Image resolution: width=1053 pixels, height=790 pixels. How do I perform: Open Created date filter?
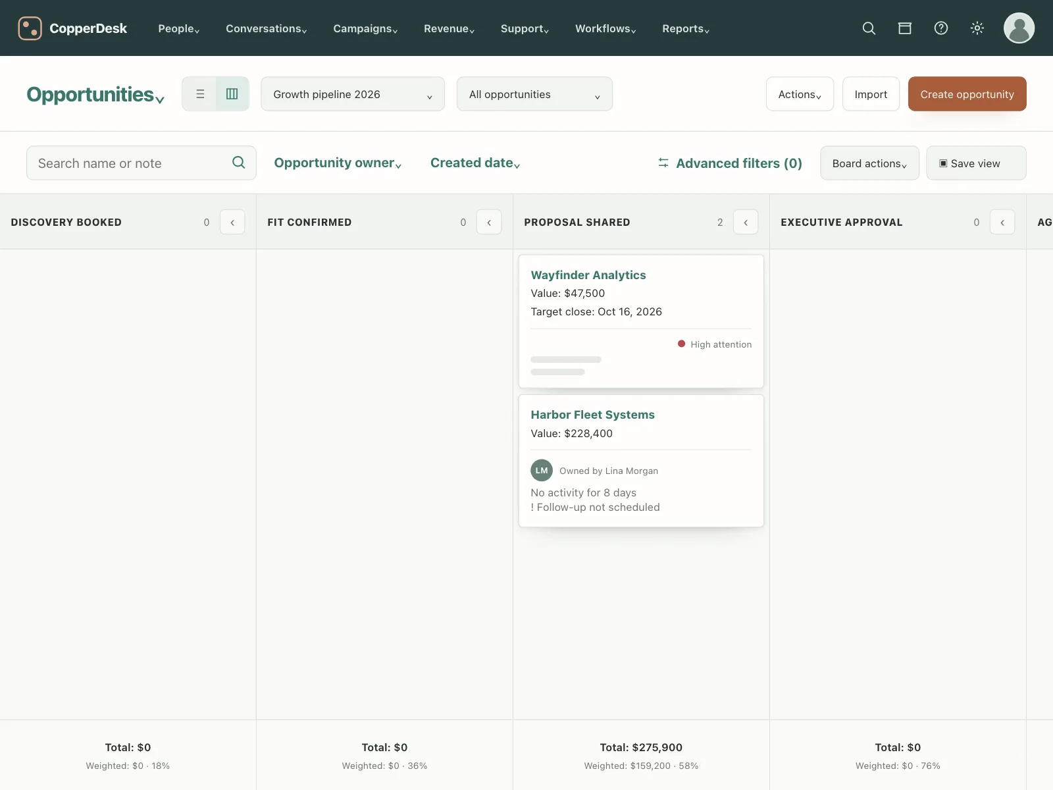[475, 163]
